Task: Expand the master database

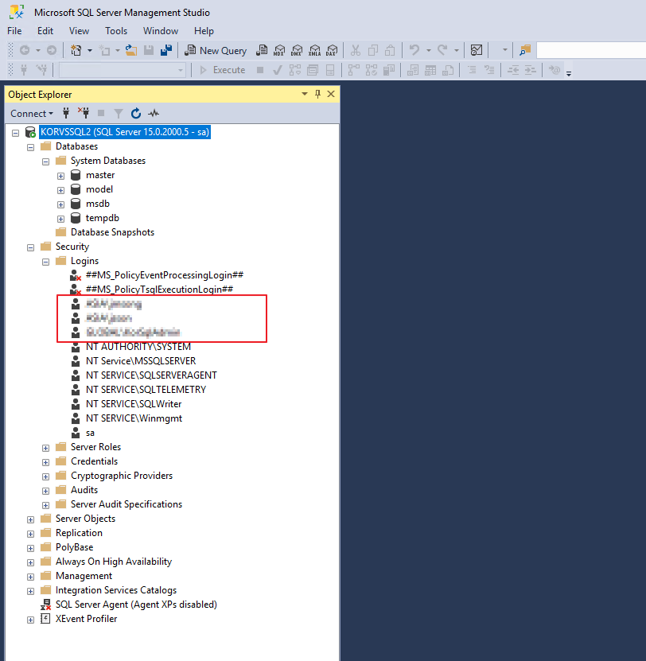Action: (x=61, y=177)
